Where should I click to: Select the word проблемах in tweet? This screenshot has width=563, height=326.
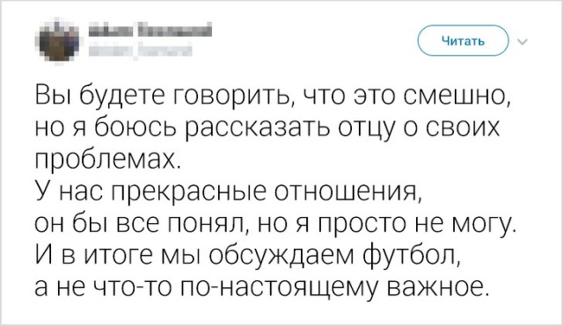(106, 161)
